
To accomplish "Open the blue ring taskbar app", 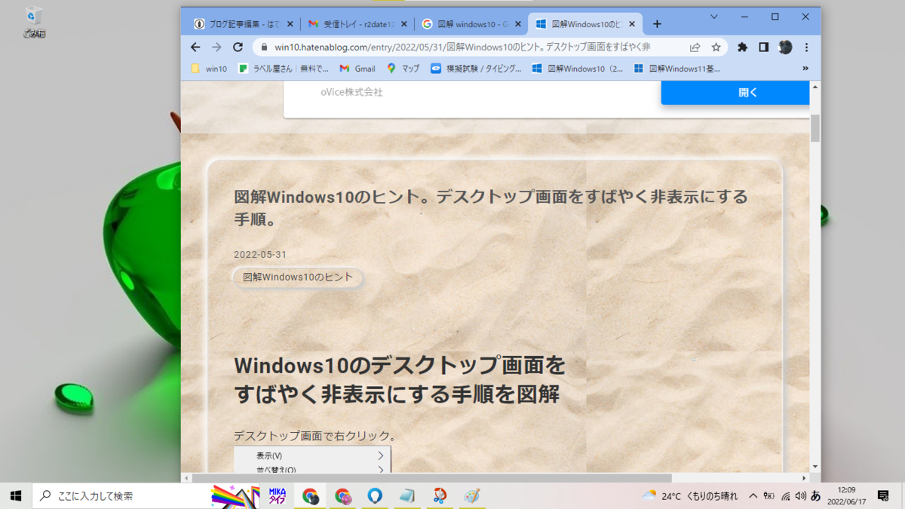I will (375, 495).
